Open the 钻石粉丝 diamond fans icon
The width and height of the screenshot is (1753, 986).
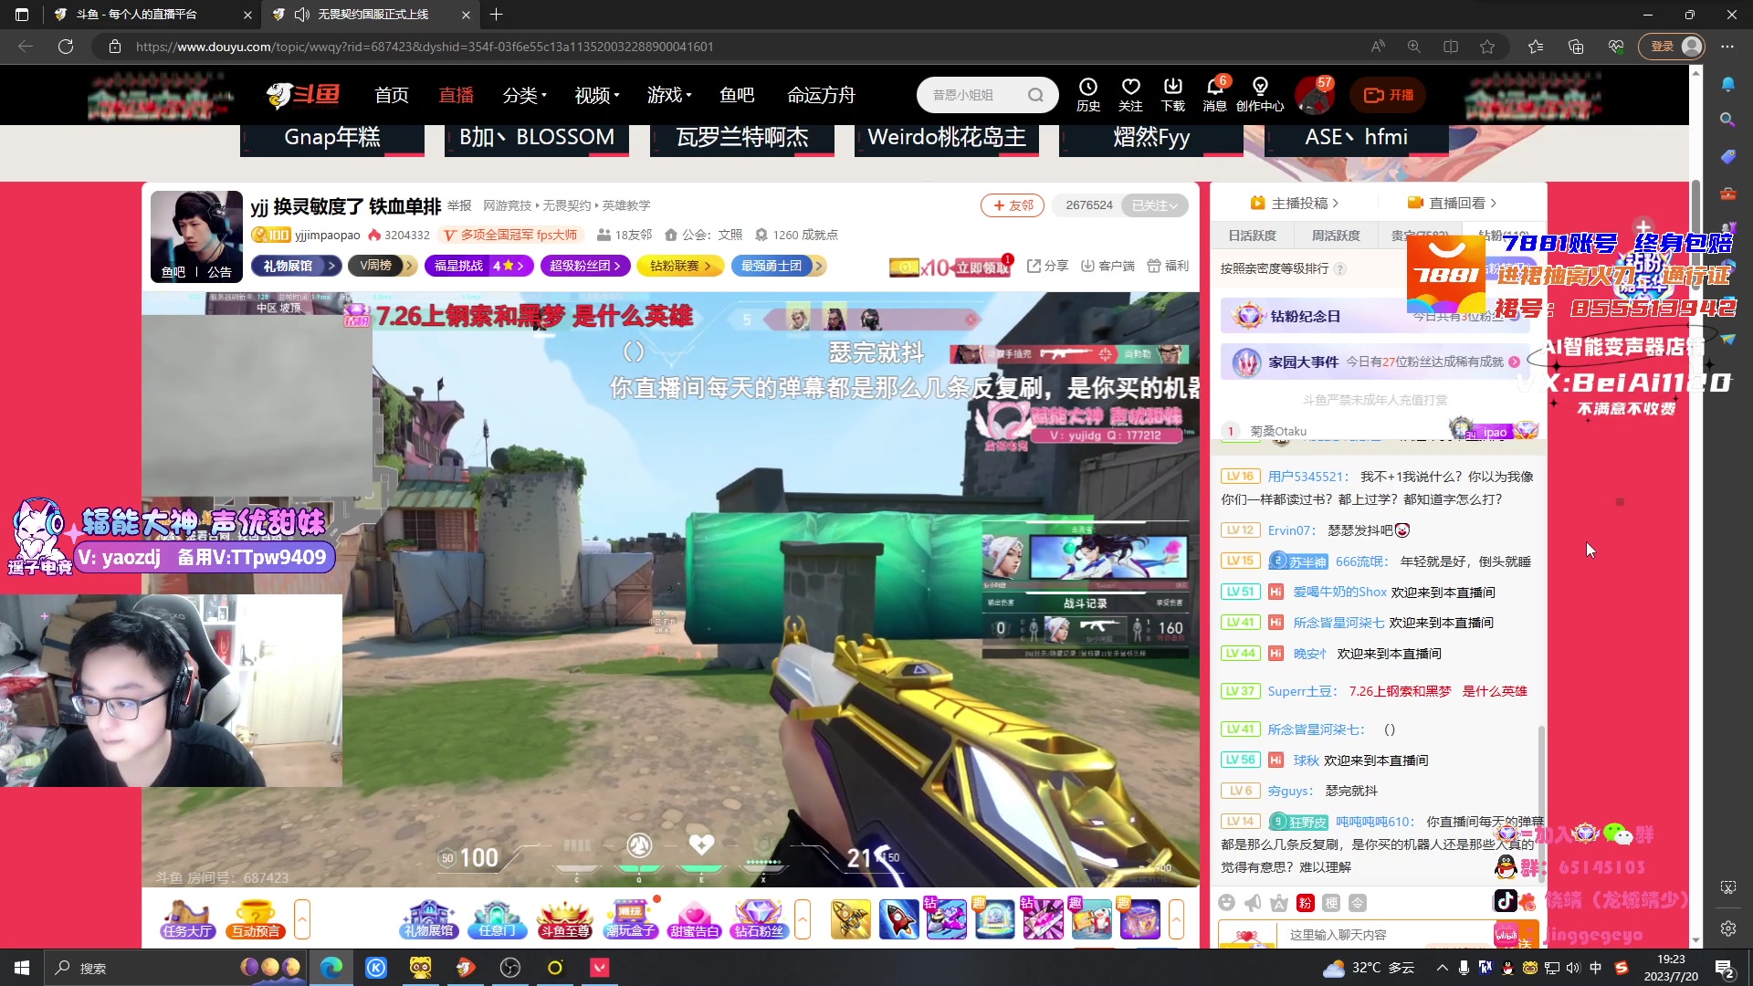click(760, 918)
